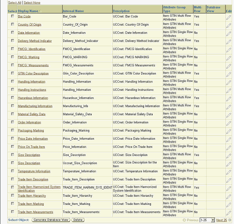Click the Select None link

(x=32, y=2)
